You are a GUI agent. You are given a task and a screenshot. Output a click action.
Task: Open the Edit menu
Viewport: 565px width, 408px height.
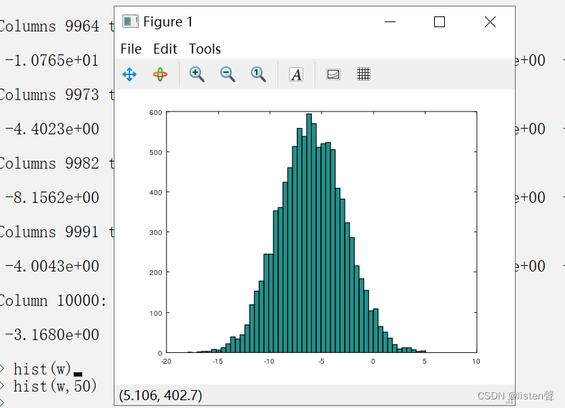[165, 49]
